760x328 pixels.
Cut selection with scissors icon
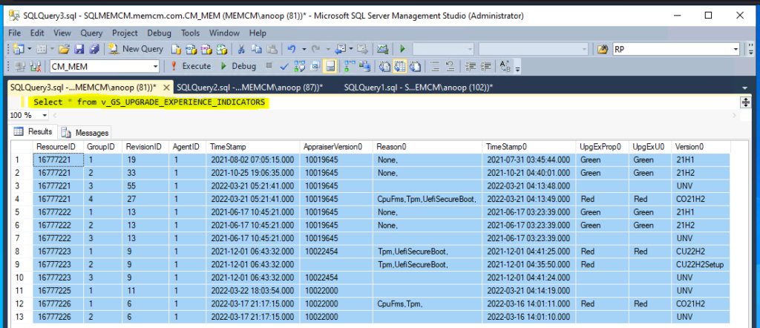240,49
